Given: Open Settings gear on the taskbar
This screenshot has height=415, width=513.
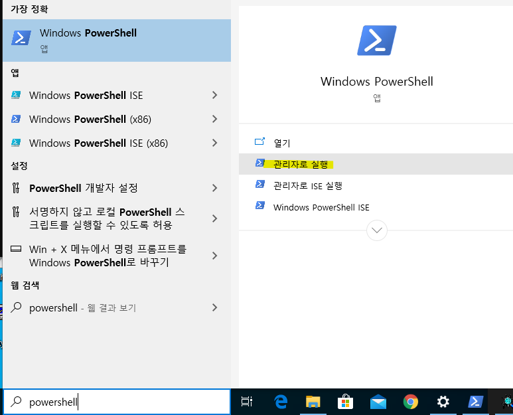Looking at the screenshot, I should (x=443, y=402).
